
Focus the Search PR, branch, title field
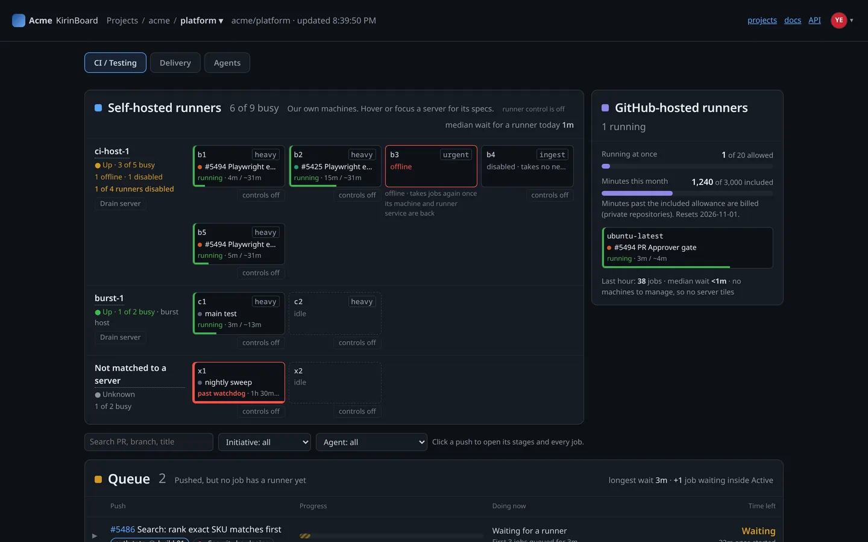pyautogui.click(x=149, y=442)
